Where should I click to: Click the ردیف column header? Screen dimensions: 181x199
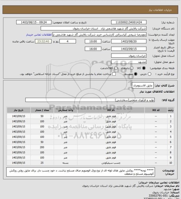coord(171,110)
